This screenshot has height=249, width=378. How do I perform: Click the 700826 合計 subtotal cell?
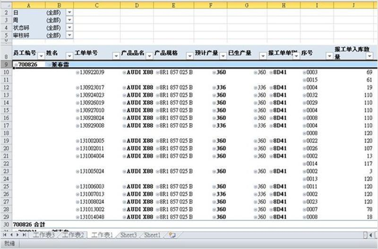[x=29, y=224]
